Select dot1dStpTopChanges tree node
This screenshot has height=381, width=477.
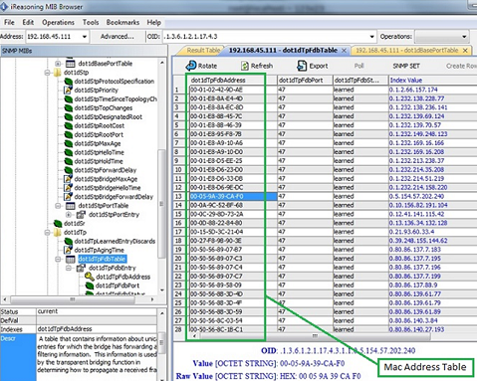[x=104, y=107]
